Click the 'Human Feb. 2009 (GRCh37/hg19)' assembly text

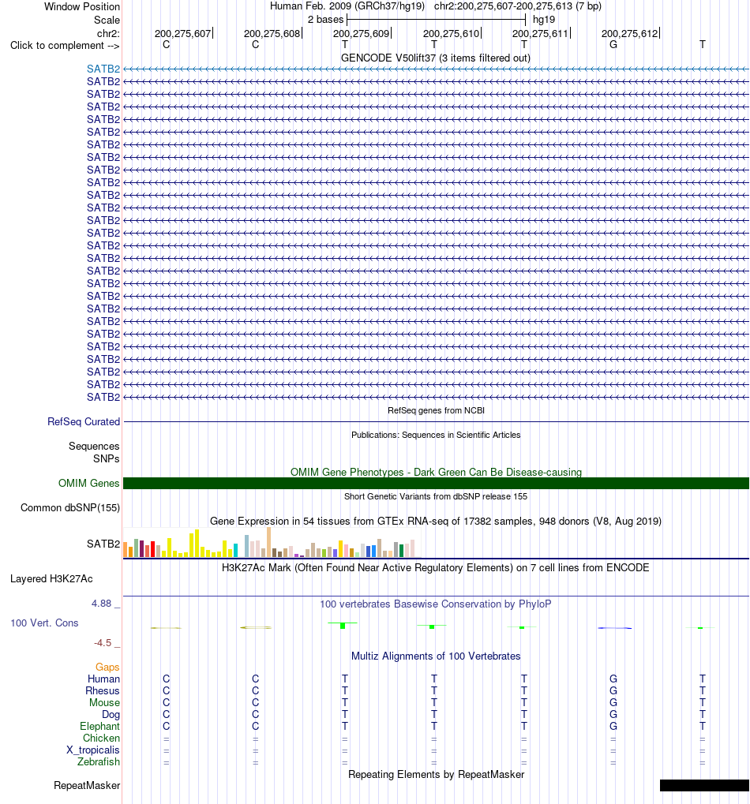(x=347, y=6)
